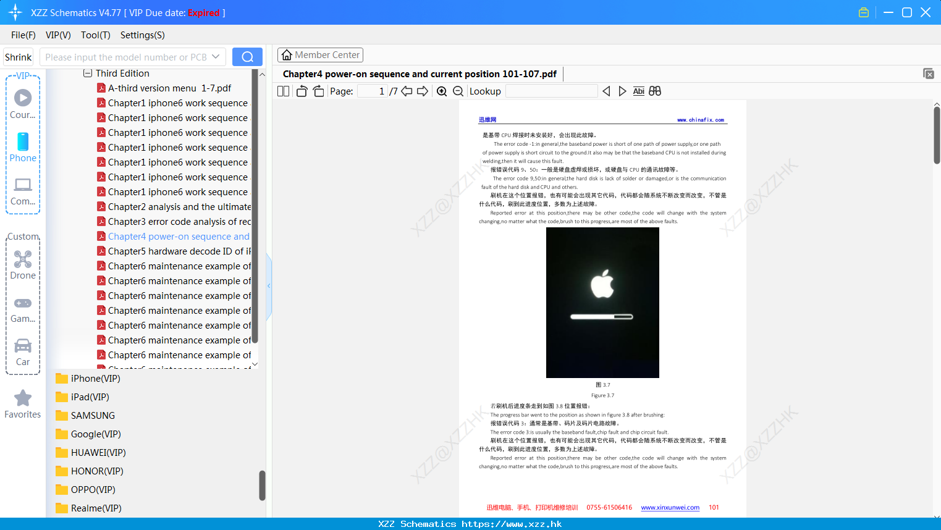The height and width of the screenshot is (530, 941).
Task: Rotate the PDF page clockwise
Action: click(x=318, y=91)
